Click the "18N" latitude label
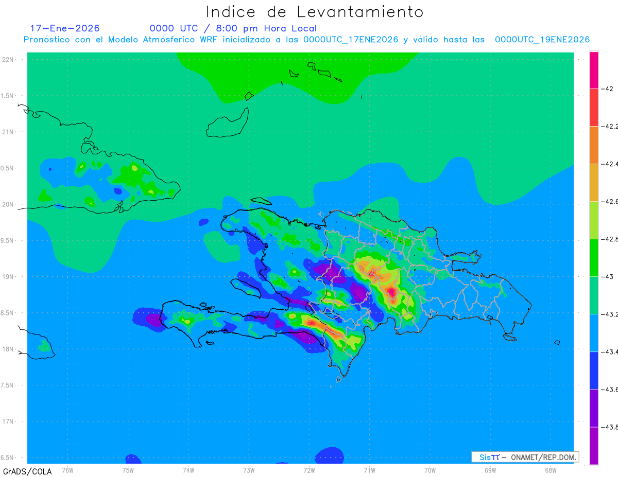The image size is (618, 477). coord(8,349)
